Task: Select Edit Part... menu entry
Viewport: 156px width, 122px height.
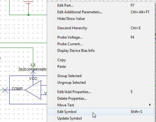Action: pyautogui.click(x=101, y=5)
